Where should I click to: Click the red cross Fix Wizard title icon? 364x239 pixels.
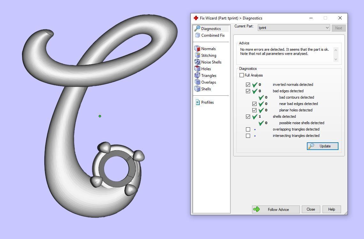tap(196, 18)
